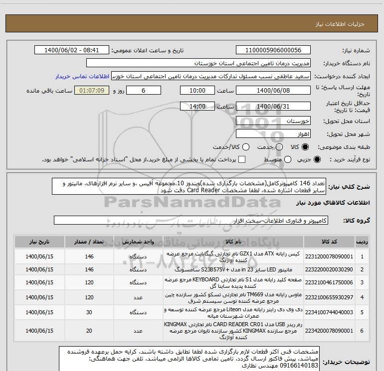384x371 pixels.
Task: Click product code 2232100461750006
Action: tap(329, 282)
